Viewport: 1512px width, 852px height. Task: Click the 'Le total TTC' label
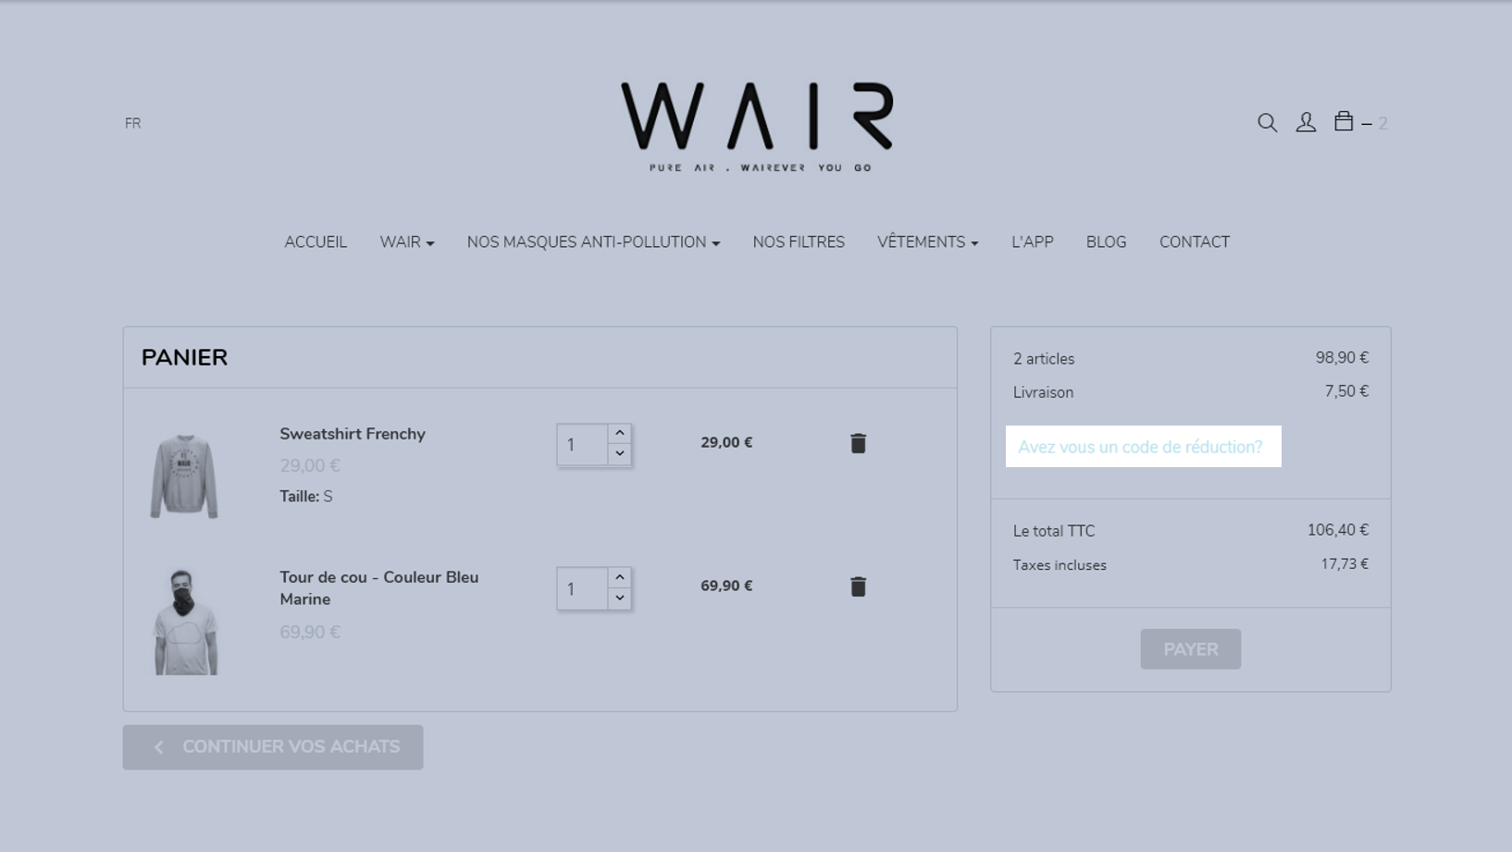[1054, 531]
